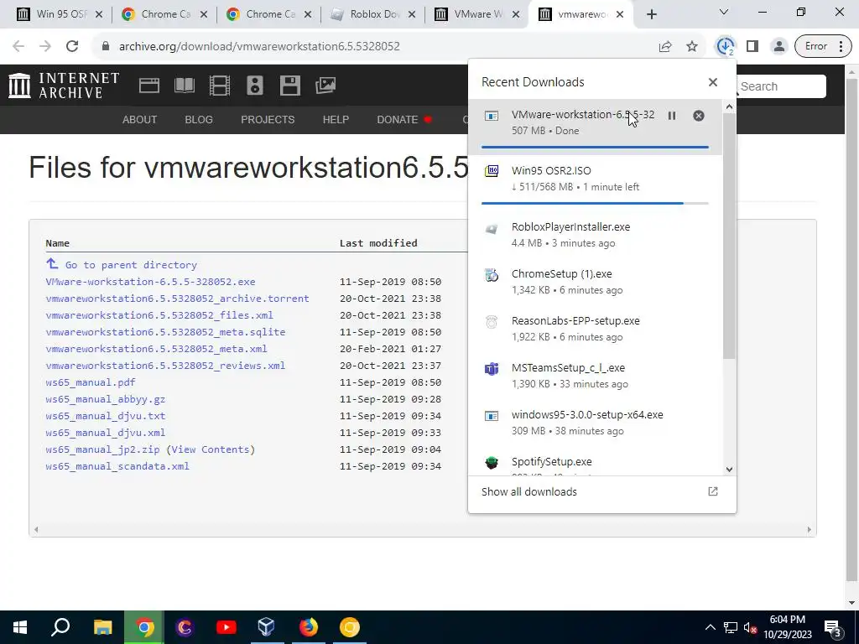Go back to previous page
This screenshot has width=859, height=644.
(x=18, y=47)
